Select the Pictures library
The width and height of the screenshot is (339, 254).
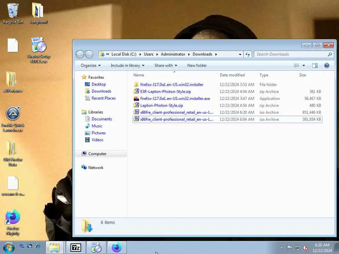95,133
